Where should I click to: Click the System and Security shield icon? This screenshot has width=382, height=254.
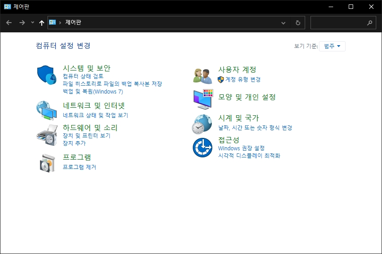(x=47, y=75)
